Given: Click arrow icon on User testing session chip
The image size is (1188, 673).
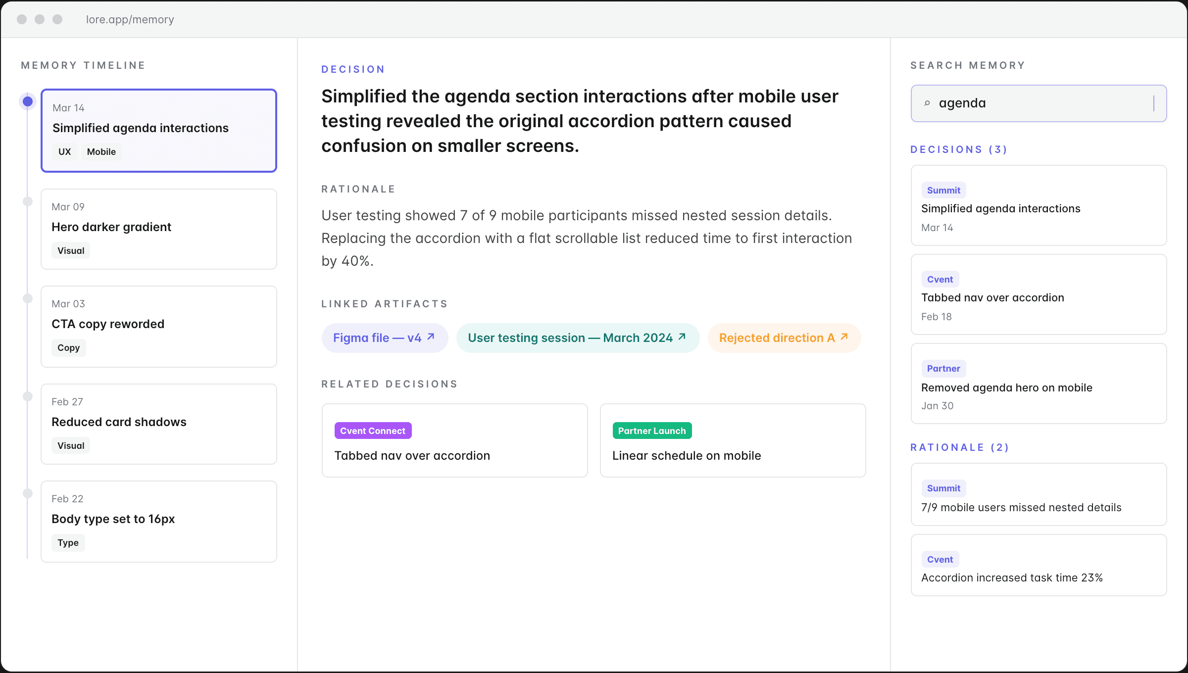Looking at the screenshot, I should coord(682,337).
